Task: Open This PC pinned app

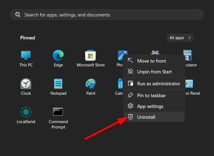Action: tap(26, 56)
